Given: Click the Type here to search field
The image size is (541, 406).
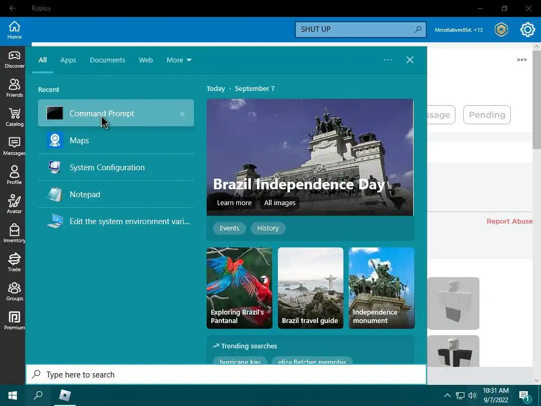Looking at the screenshot, I should [226, 375].
